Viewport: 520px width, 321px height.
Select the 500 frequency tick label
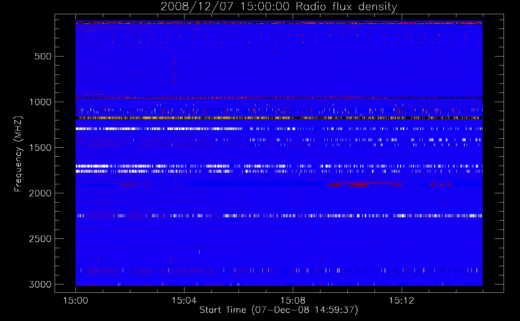pos(43,56)
